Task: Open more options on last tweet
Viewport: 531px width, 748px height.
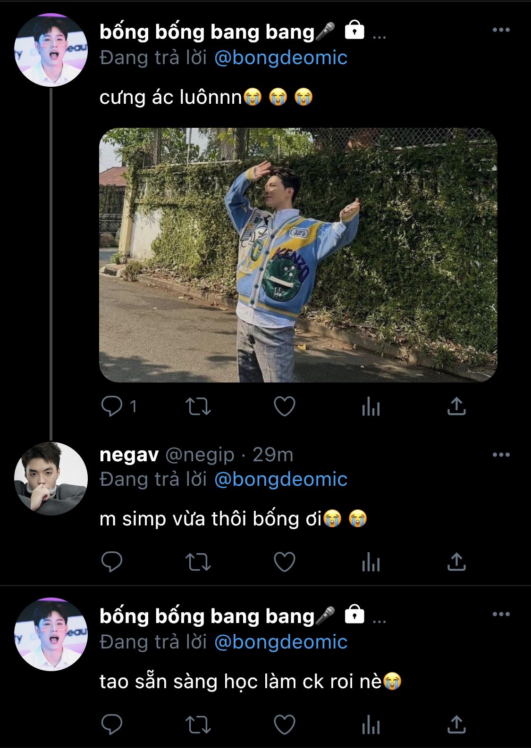Action: tap(501, 615)
